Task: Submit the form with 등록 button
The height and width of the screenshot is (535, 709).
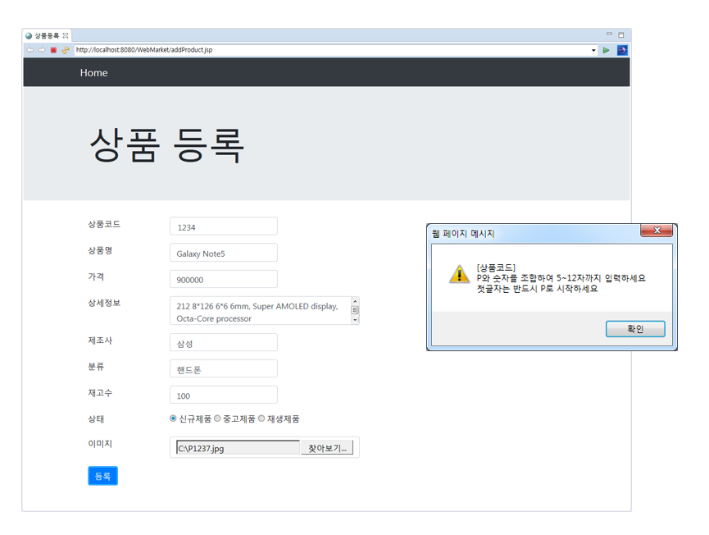Action: tap(102, 476)
